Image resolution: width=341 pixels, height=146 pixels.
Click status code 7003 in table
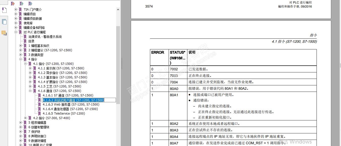pos(174,76)
